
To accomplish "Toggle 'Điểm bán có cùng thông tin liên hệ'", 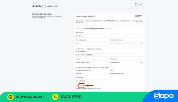I will click(76, 68).
